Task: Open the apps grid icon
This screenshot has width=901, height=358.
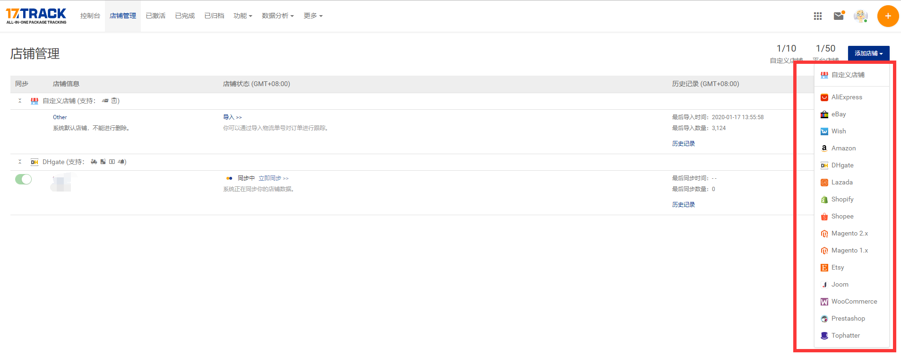Action: tap(818, 16)
